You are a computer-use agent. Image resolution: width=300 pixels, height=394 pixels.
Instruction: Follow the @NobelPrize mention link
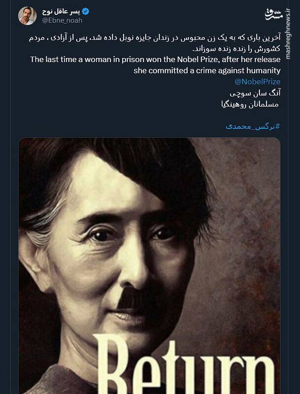(257, 82)
